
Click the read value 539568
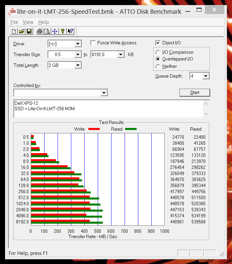(199, 222)
